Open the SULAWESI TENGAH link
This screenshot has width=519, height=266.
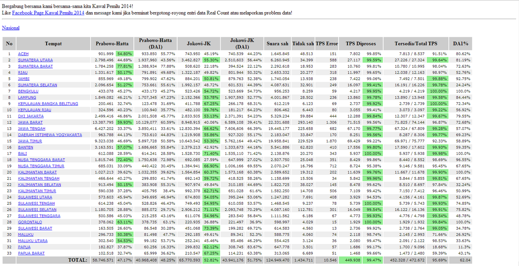click(36, 204)
